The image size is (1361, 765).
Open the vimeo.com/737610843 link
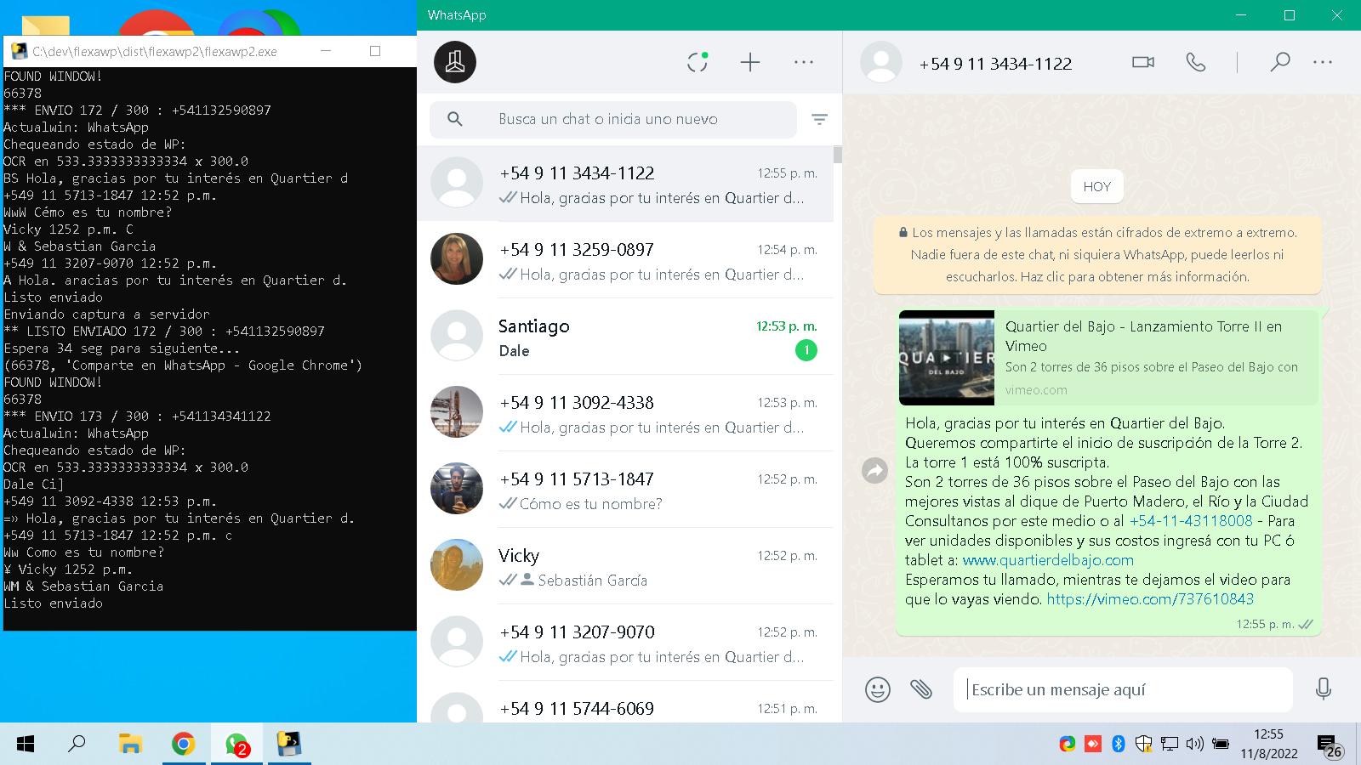[1150, 599]
